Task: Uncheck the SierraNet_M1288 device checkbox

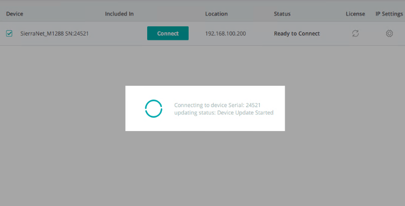Action: [9, 33]
